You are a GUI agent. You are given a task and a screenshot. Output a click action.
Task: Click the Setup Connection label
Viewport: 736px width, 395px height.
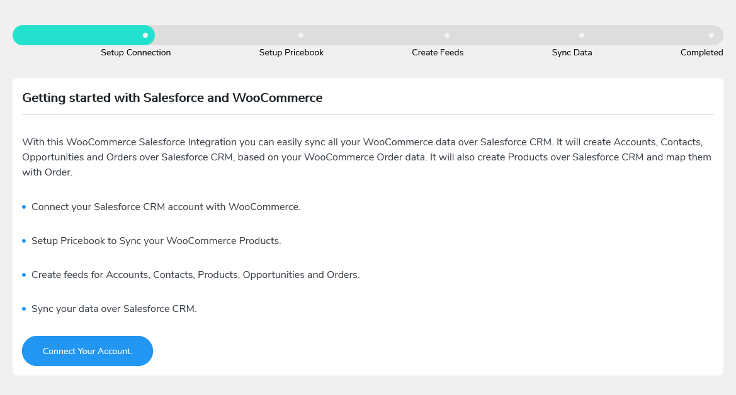[135, 53]
